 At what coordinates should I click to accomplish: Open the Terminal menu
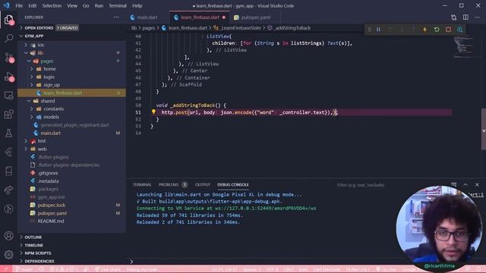tap(118, 5)
